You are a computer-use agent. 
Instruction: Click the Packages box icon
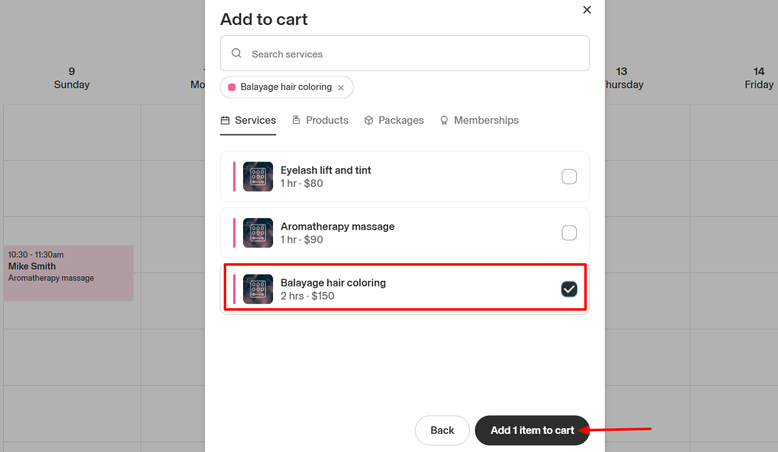click(369, 120)
